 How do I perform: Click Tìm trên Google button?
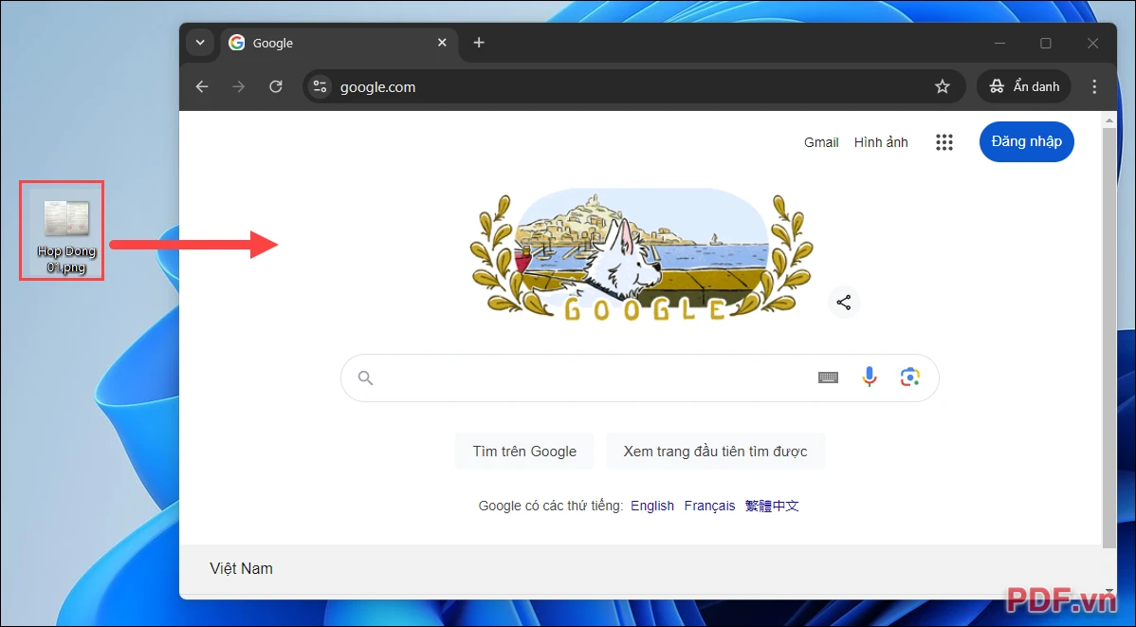524,452
